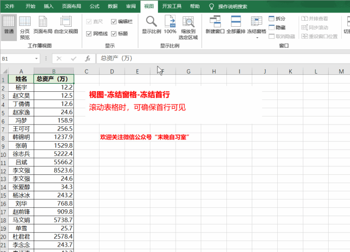Viewport: 350px width, 252px height.
Task: Open the 页面布局 ribbon tab
Action: 72,6
